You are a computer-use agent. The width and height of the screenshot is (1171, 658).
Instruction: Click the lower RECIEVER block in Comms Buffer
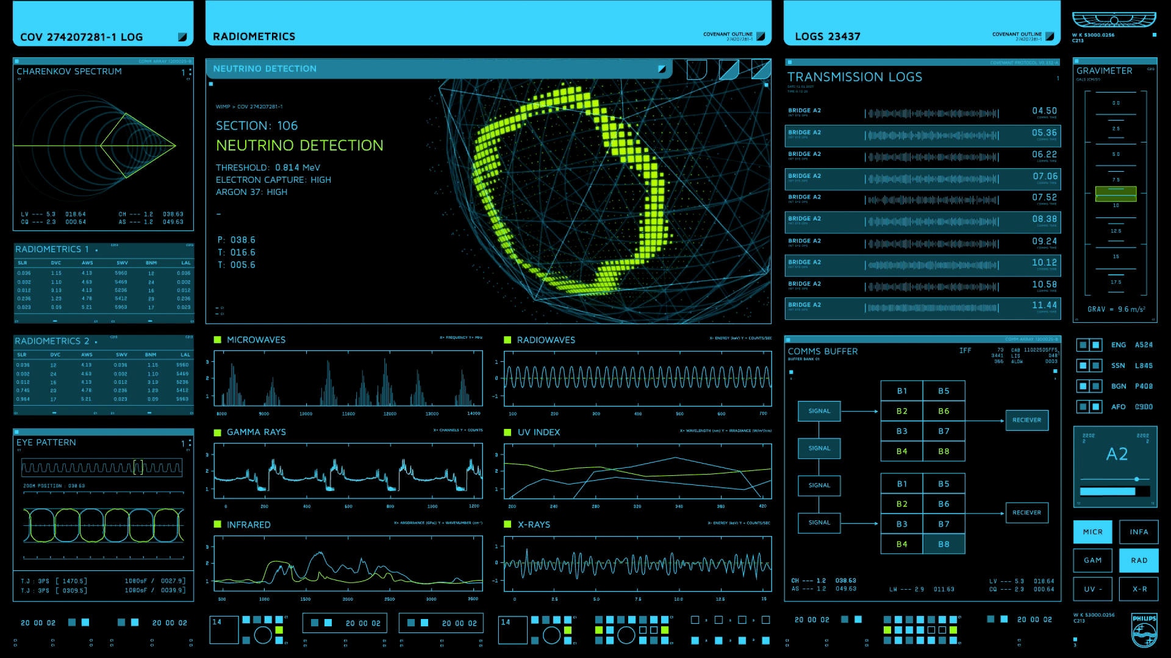(x=1026, y=512)
